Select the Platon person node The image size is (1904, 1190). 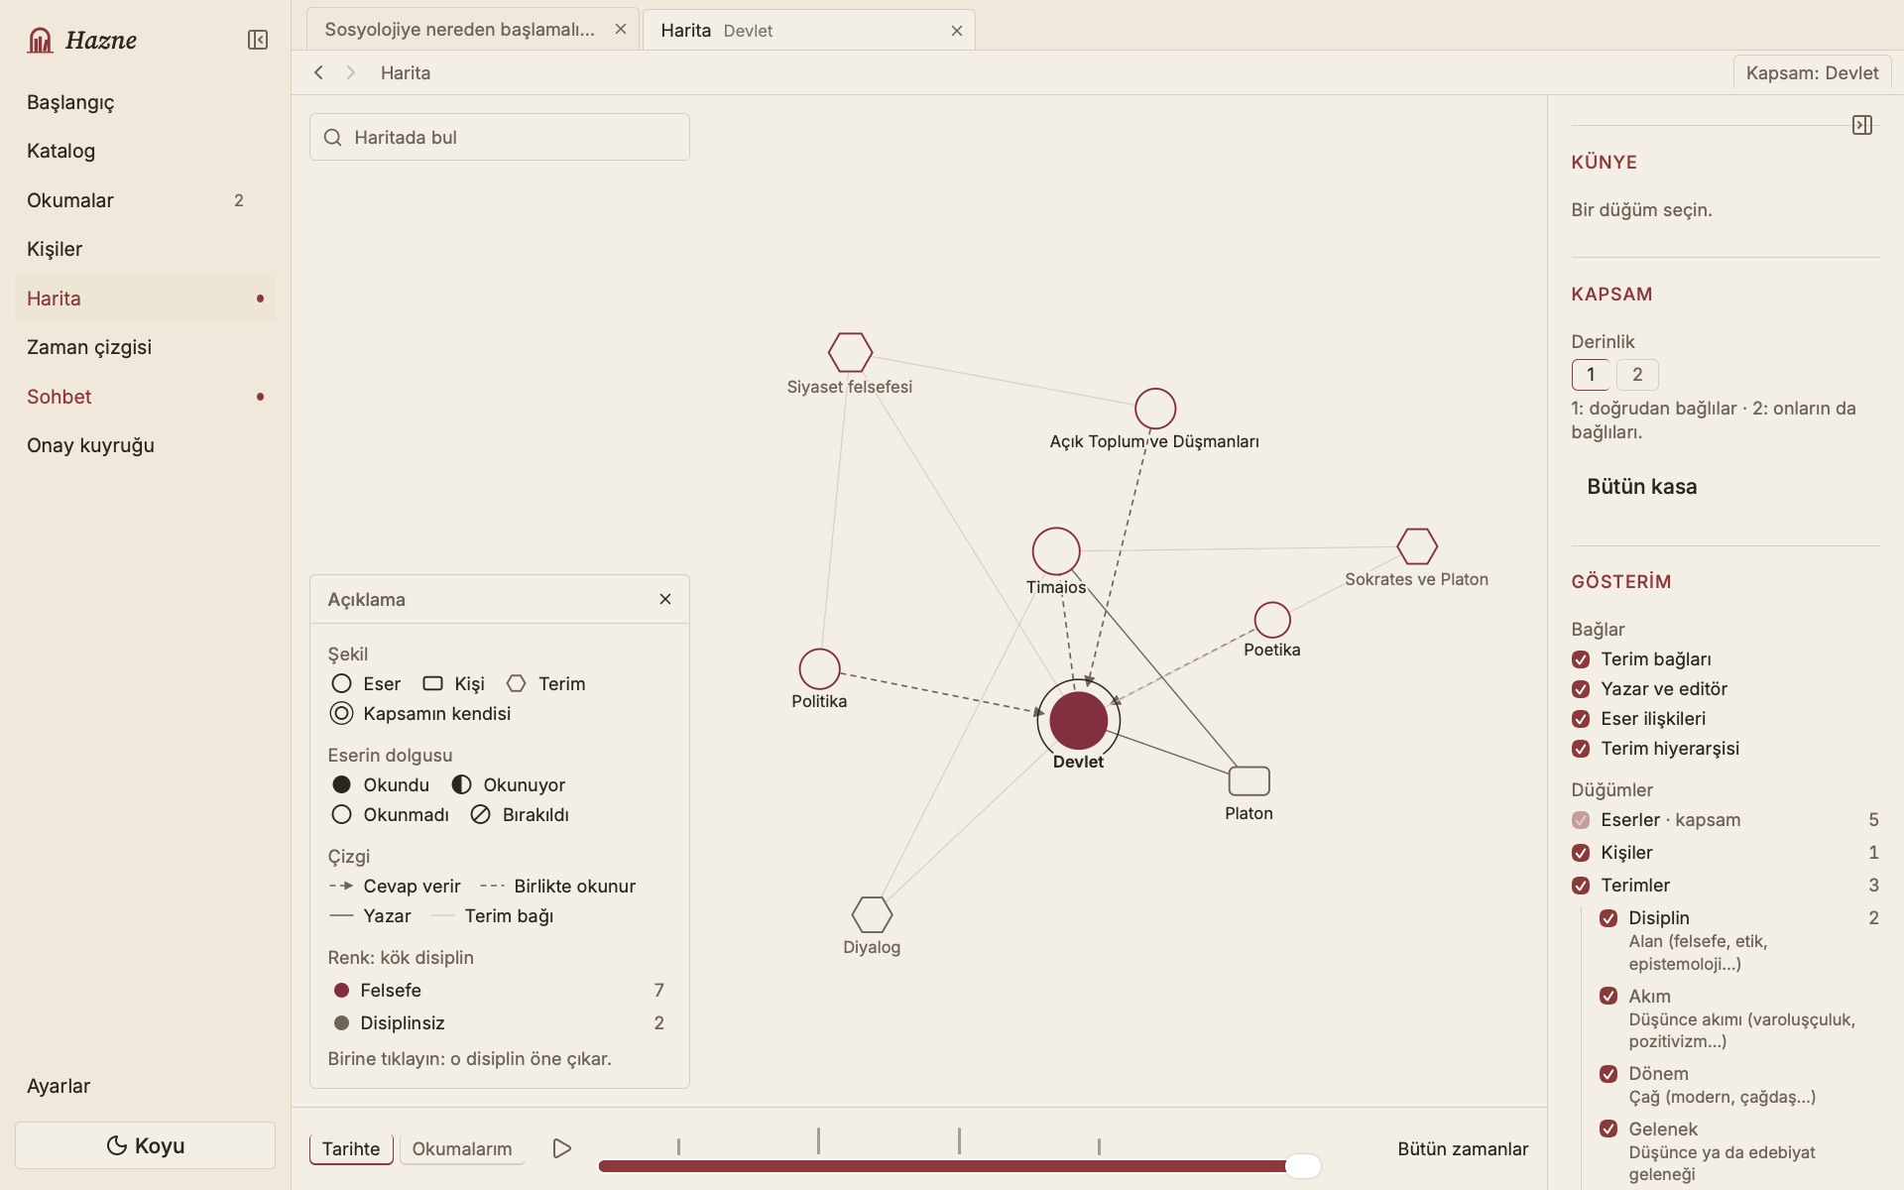coord(1249,781)
